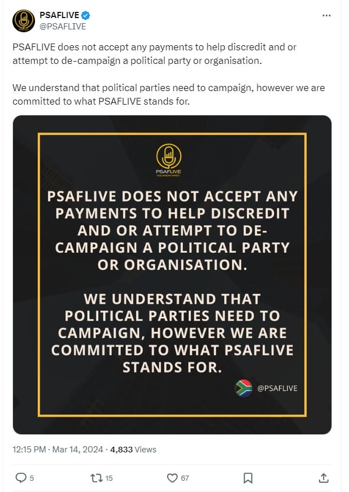The height and width of the screenshot is (492, 349).
Task: Open the @PSAFLIVE handle below the name
Action: coord(62,26)
